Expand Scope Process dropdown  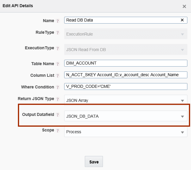coord(126,132)
